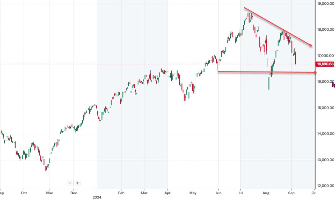Click the Jun label on the time axis
The image size is (335, 203).
(x=218, y=193)
